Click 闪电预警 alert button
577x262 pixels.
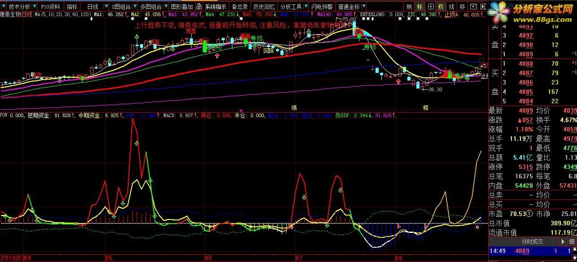(x=322, y=7)
